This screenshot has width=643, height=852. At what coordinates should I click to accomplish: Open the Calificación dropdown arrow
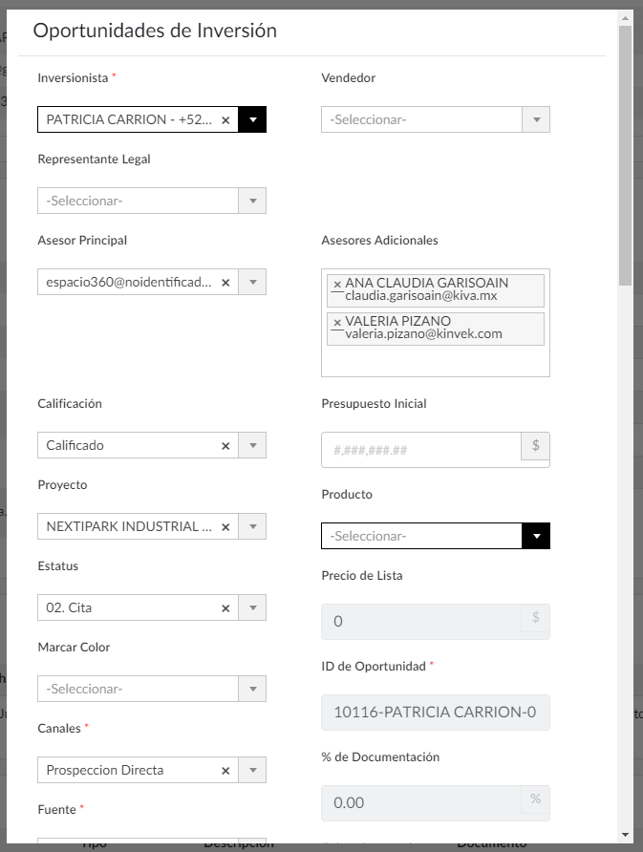(253, 445)
